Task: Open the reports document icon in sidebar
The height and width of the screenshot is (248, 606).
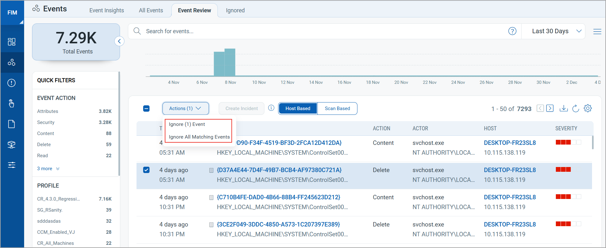Action: point(12,124)
